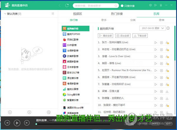
Task: Open the 5sing音乐榜 chart
Action: 76,94
